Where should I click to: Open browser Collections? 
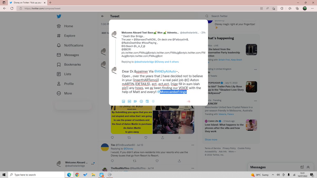(x=297, y=8)
